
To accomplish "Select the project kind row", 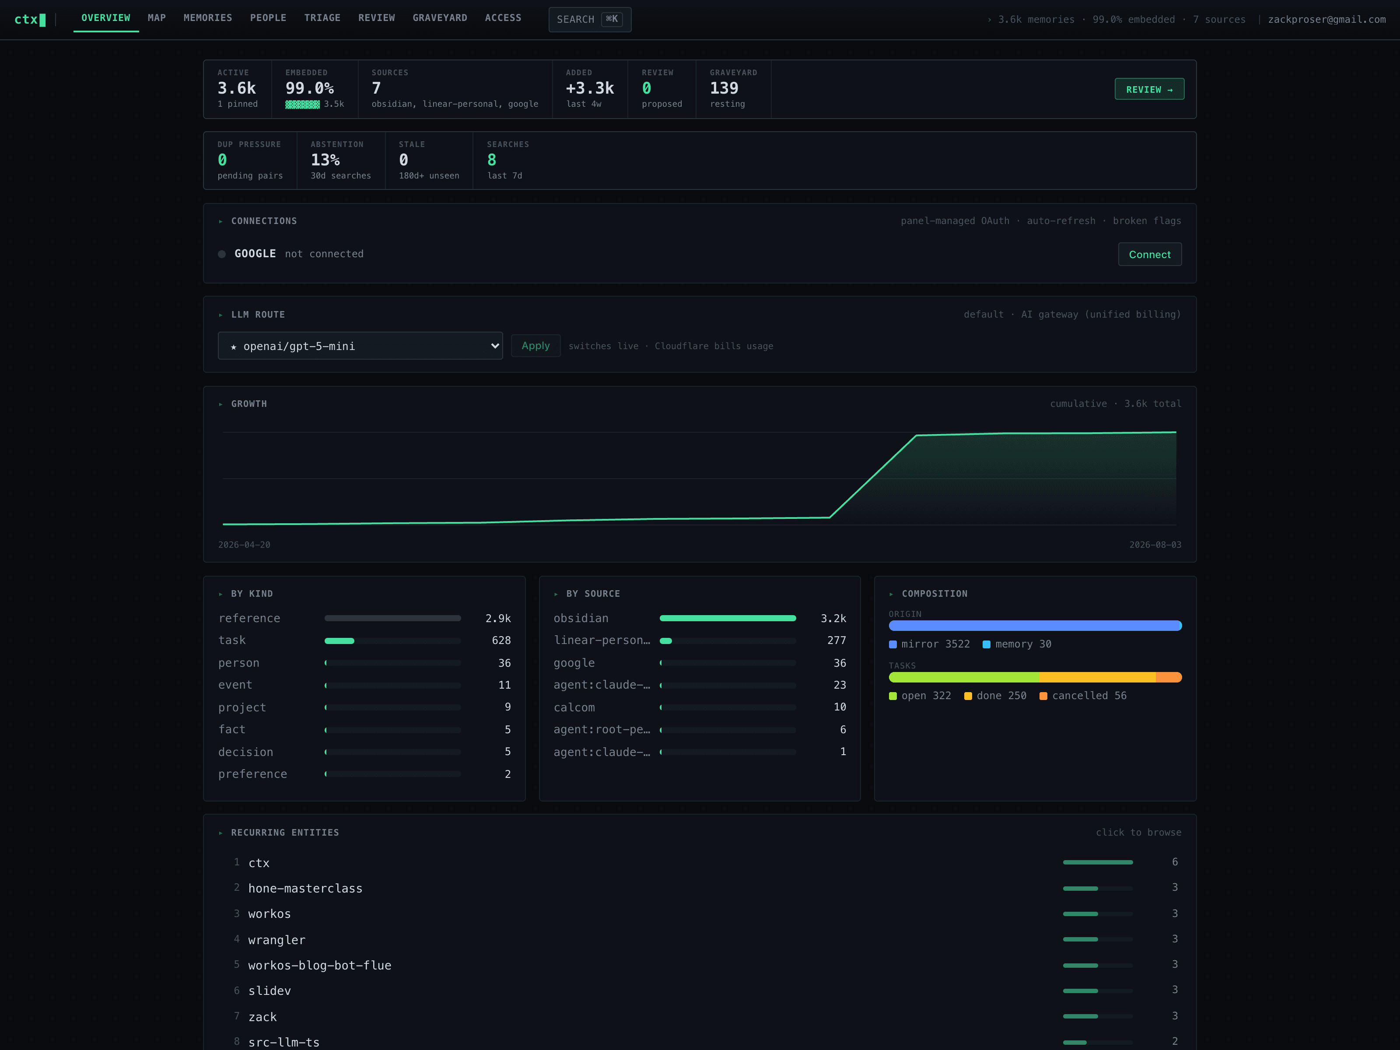I will coord(364,707).
